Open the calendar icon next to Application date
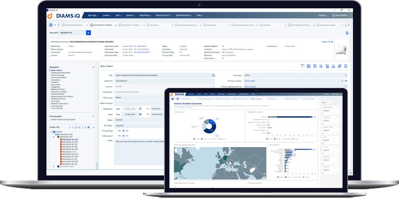399x198 pixels. [x=140, y=109]
